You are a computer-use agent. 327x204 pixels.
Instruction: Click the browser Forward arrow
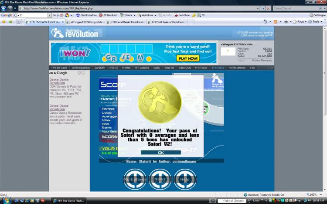pos(10,8)
